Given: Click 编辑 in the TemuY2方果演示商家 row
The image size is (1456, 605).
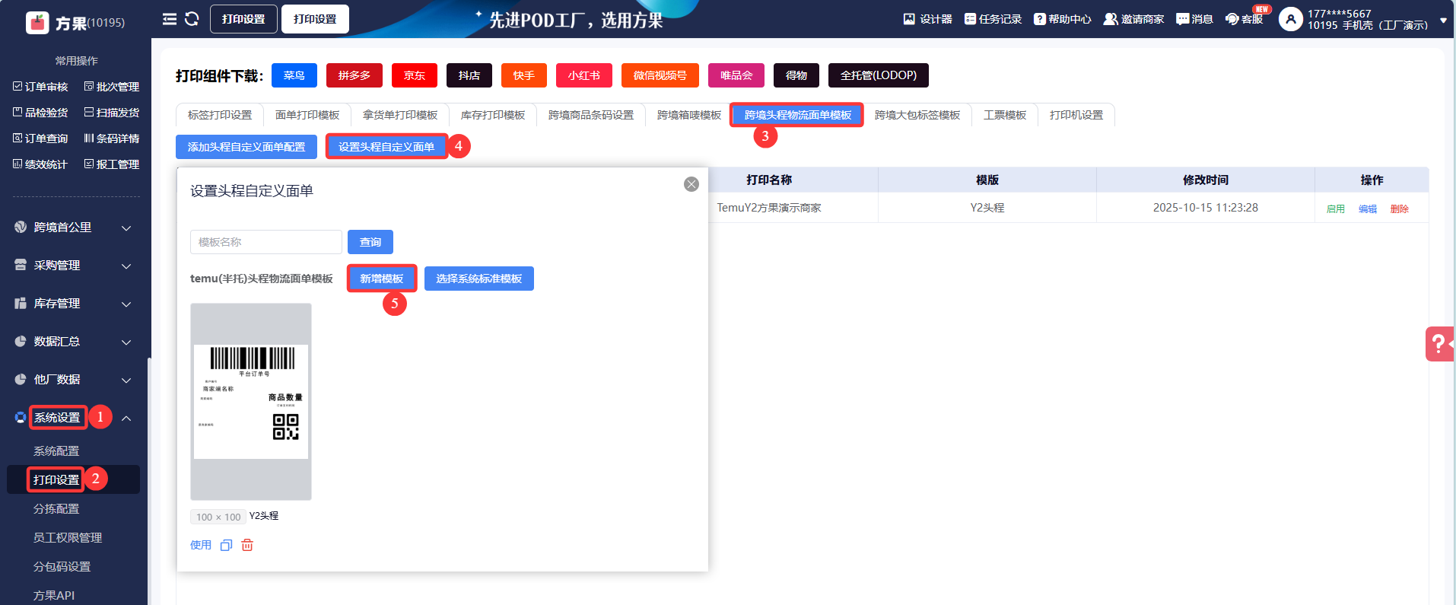Looking at the screenshot, I should (x=1368, y=209).
